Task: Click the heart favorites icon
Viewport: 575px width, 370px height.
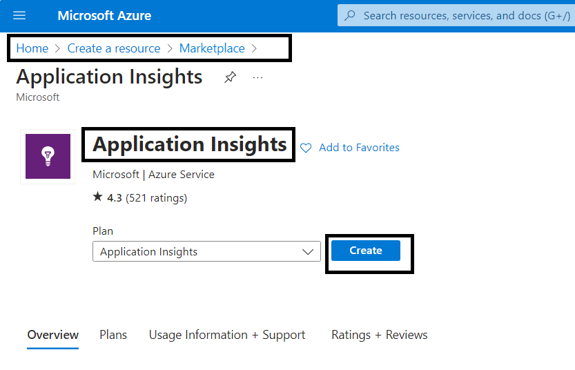Action: tap(306, 148)
